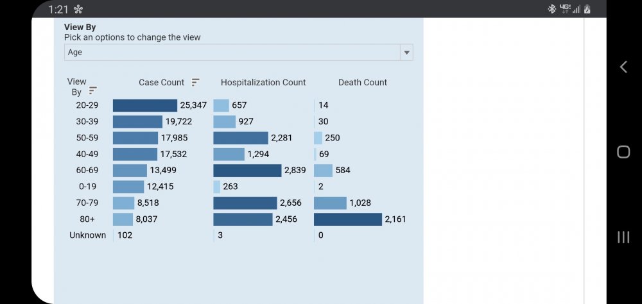This screenshot has width=642, height=304.
Task: Select the 70-79 case count bar
Action: tap(124, 203)
